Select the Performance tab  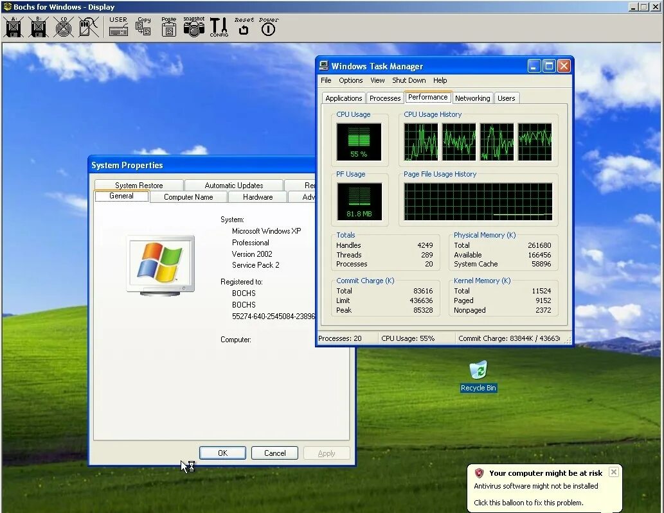click(x=427, y=98)
